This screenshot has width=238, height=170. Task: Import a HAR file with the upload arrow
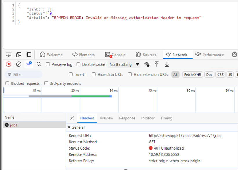coord(157,64)
